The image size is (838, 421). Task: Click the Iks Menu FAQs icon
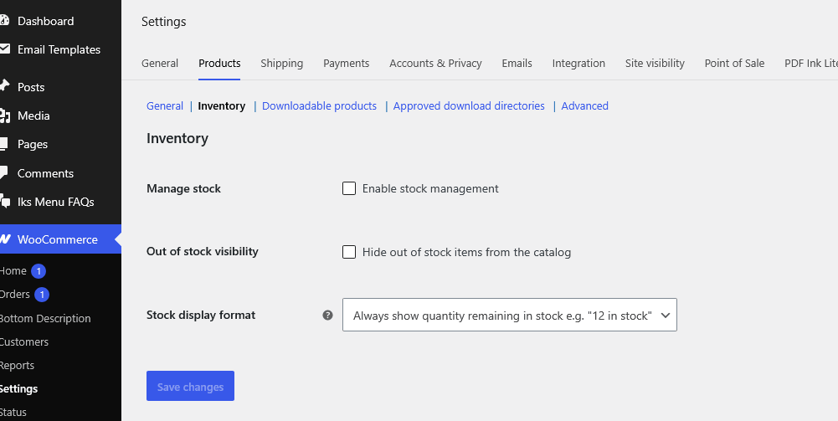[4, 202]
